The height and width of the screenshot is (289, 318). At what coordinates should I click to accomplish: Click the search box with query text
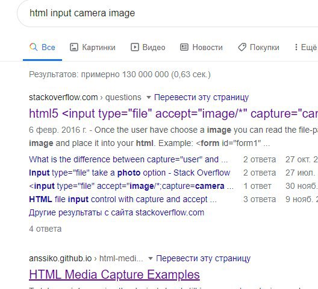tap(167, 13)
